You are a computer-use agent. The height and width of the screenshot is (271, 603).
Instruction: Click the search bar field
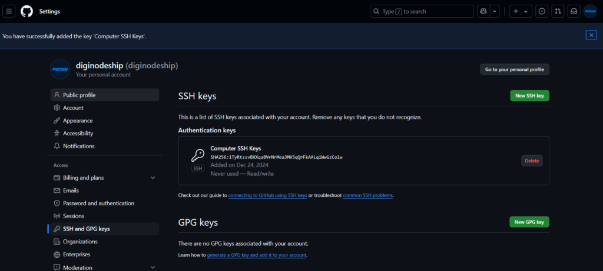[422, 12]
